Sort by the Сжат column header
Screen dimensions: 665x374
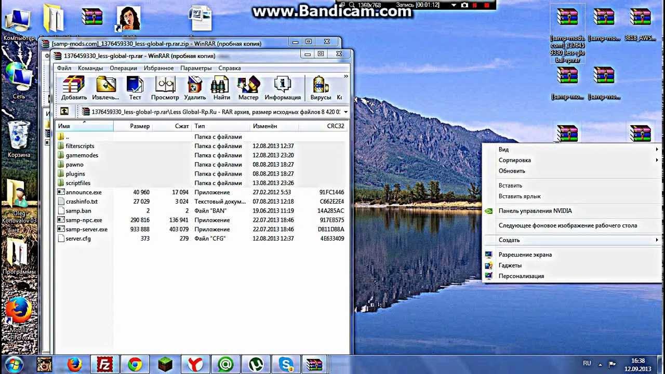point(172,126)
